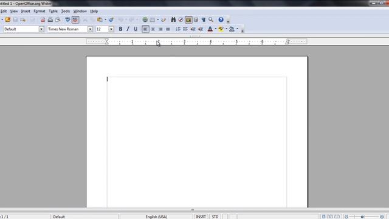Click English (USA) language in status bar
Image resolution: width=389 pixels, height=219 pixels.
coord(156,217)
